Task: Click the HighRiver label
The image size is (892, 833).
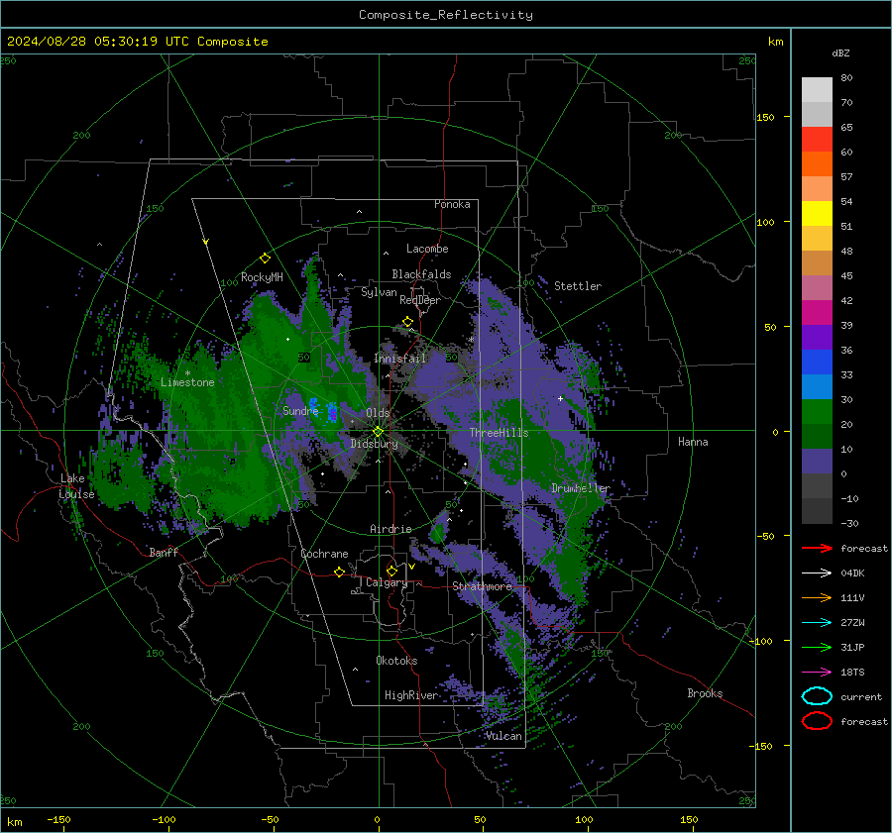Action: [x=411, y=695]
